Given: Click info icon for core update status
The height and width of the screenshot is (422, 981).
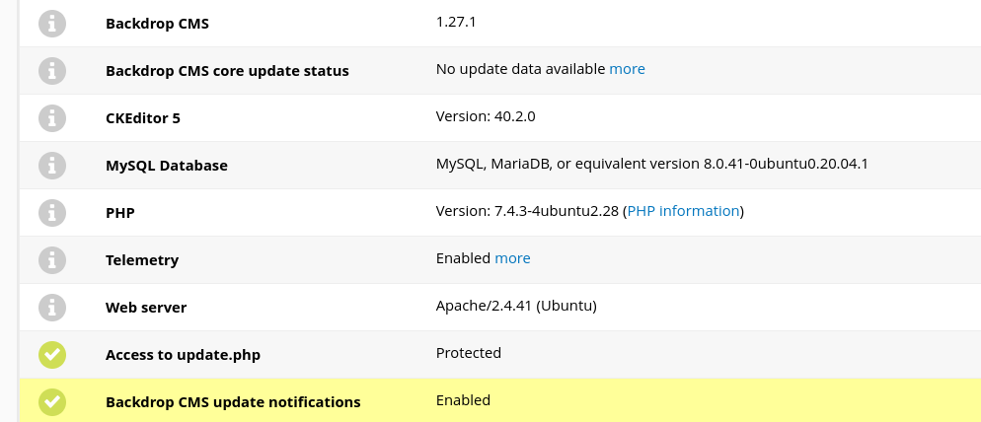Looking at the screenshot, I should pyautogui.click(x=52, y=71).
